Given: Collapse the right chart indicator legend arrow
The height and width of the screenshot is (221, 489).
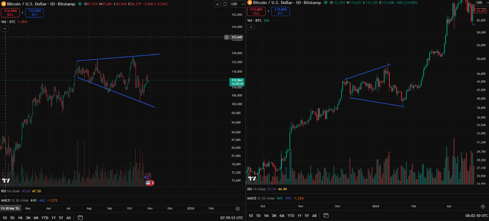Looking at the screenshot, I should pyautogui.click(x=251, y=27).
